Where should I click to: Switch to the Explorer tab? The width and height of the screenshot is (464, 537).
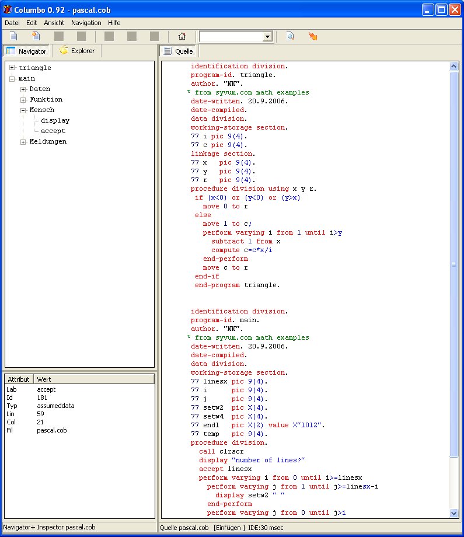(x=76, y=51)
